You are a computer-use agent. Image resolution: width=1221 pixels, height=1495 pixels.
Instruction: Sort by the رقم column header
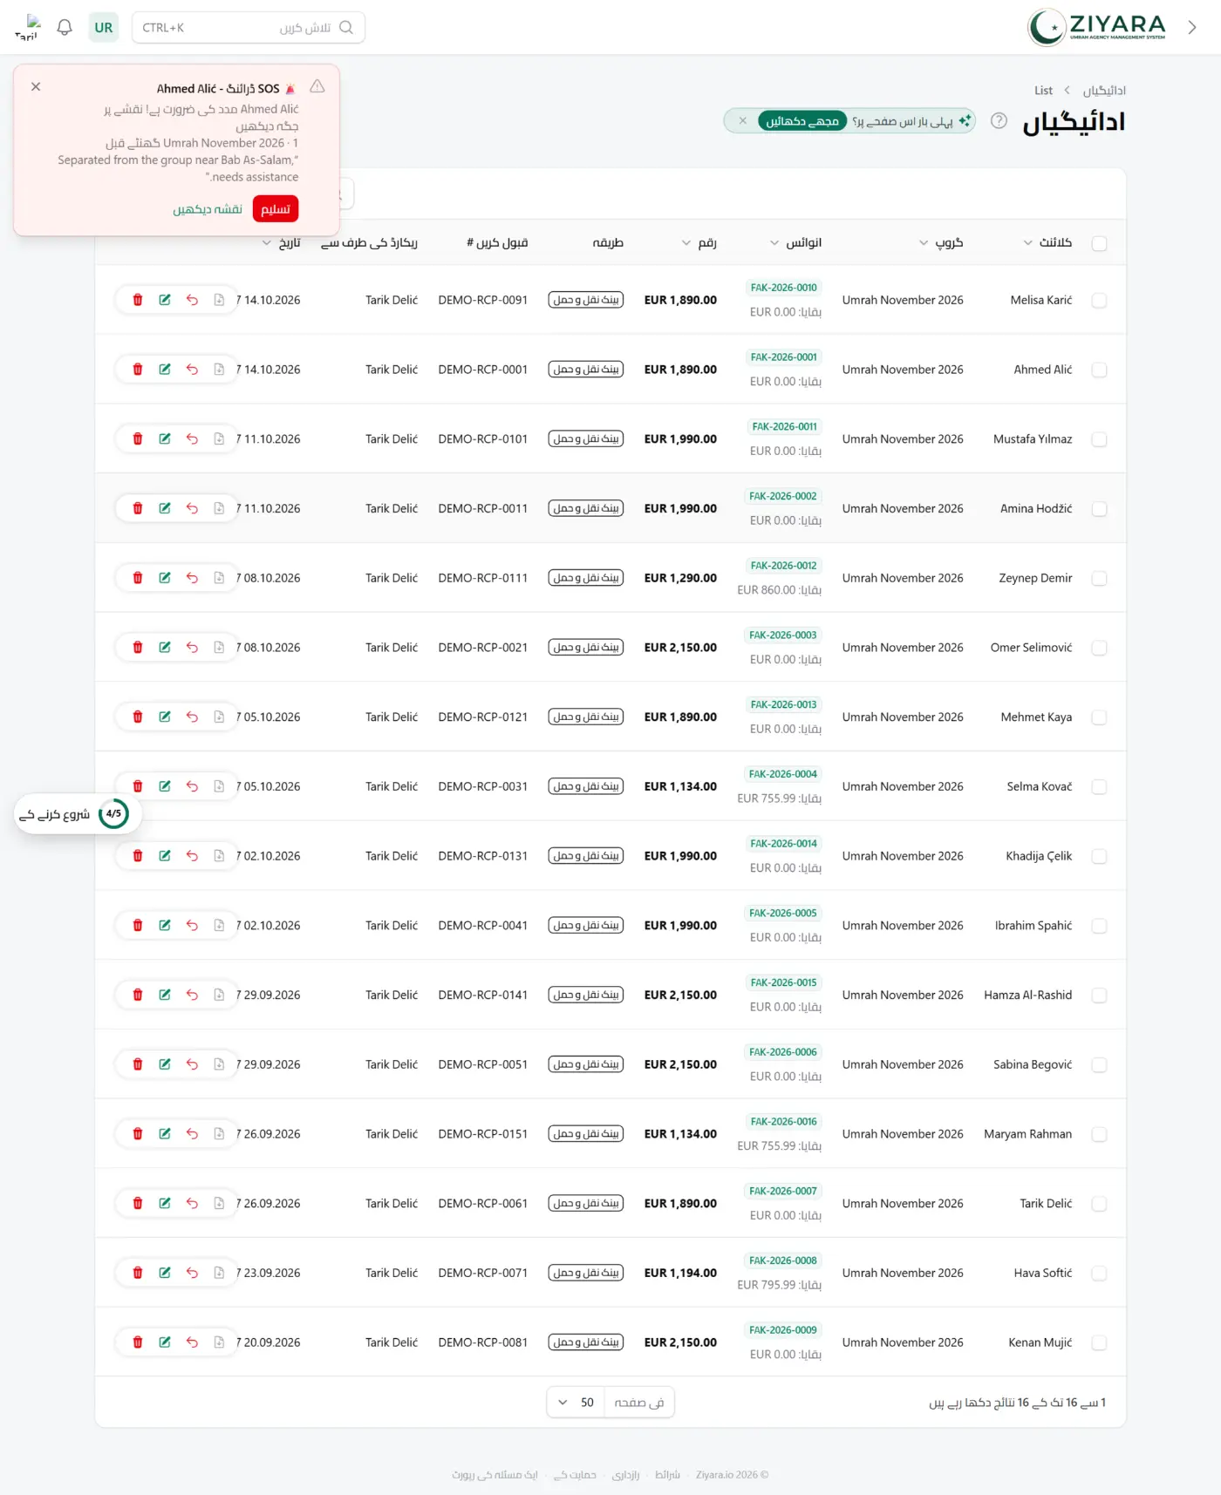pos(699,242)
